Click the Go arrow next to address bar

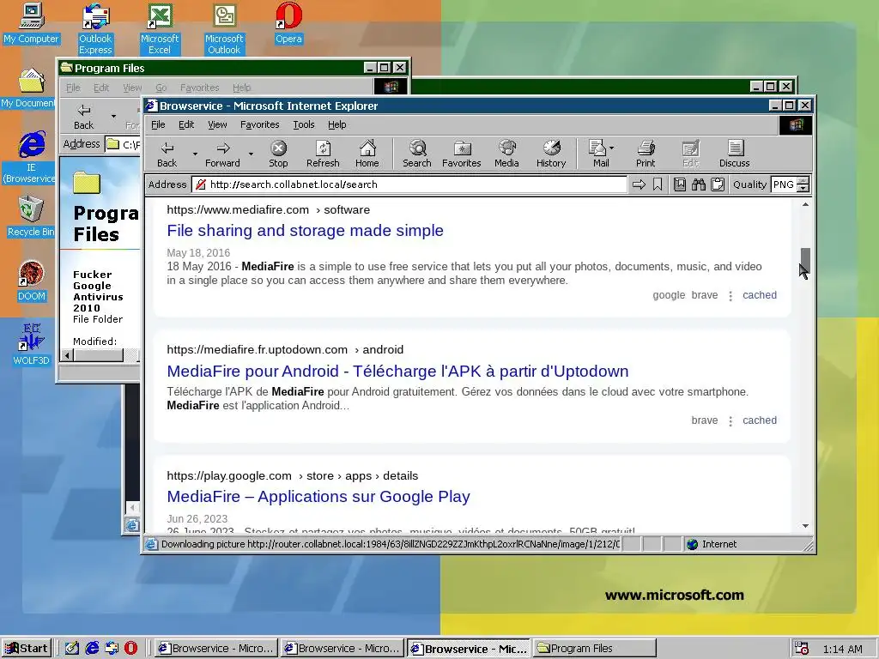click(x=639, y=184)
